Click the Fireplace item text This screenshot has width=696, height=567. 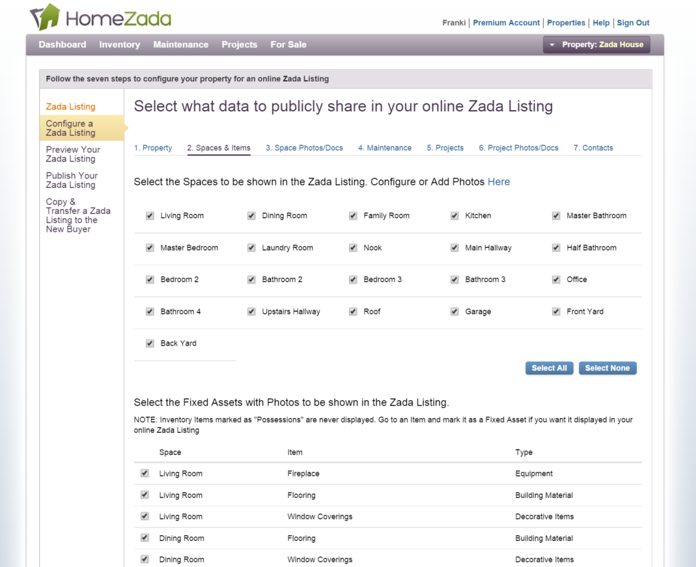[303, 473]
